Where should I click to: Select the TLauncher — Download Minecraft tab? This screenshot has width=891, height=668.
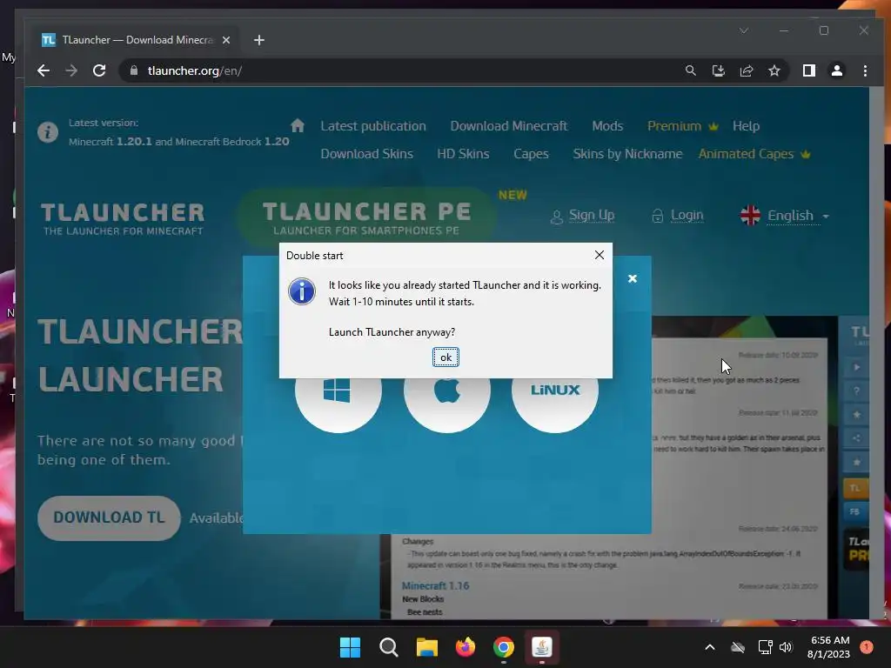pyautogui.click(x=137, y=40)
